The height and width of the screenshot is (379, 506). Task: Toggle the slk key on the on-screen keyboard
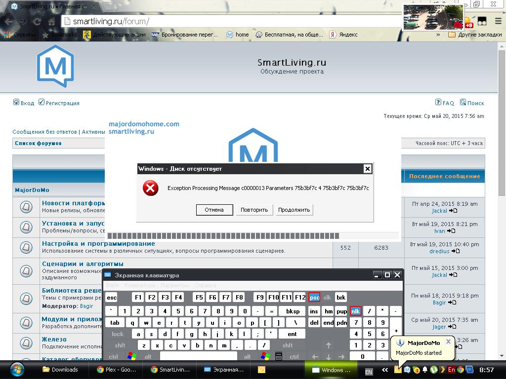click(327, 297)
